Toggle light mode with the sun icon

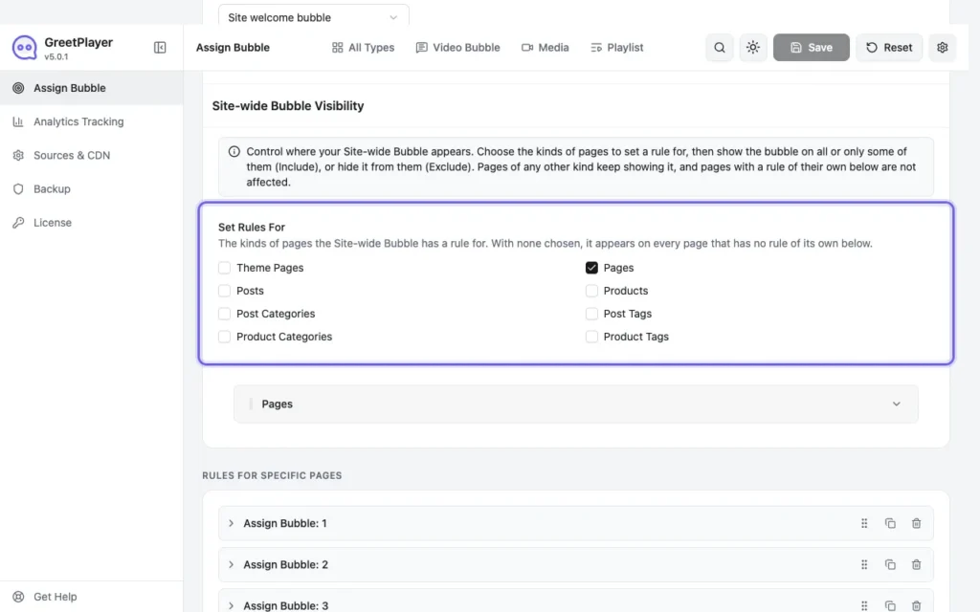753,48
